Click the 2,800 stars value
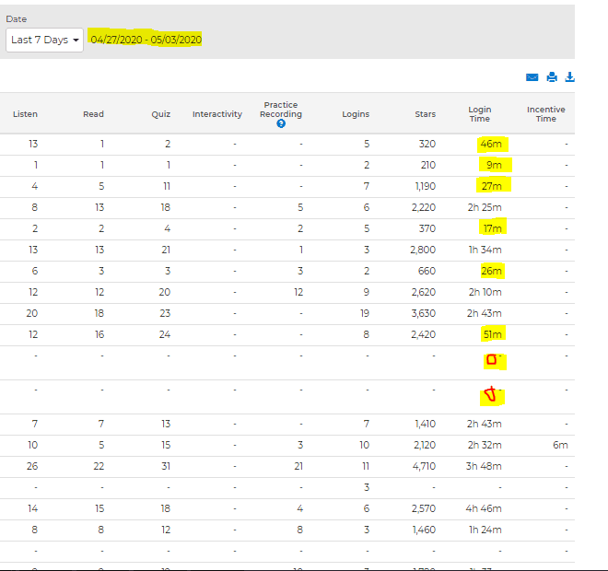The width and height of the screenshot is (608, 571). coord(423,250)
